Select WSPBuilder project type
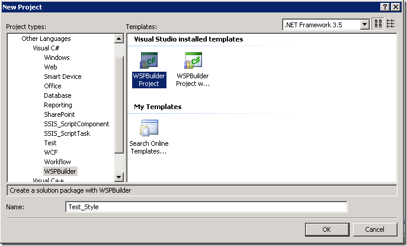 [60, 171]
